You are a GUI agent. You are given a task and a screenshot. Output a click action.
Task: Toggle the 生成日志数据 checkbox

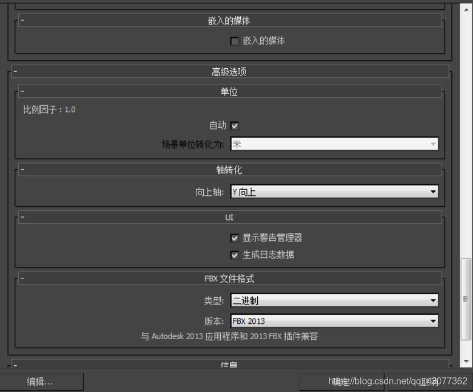point(235,255)
